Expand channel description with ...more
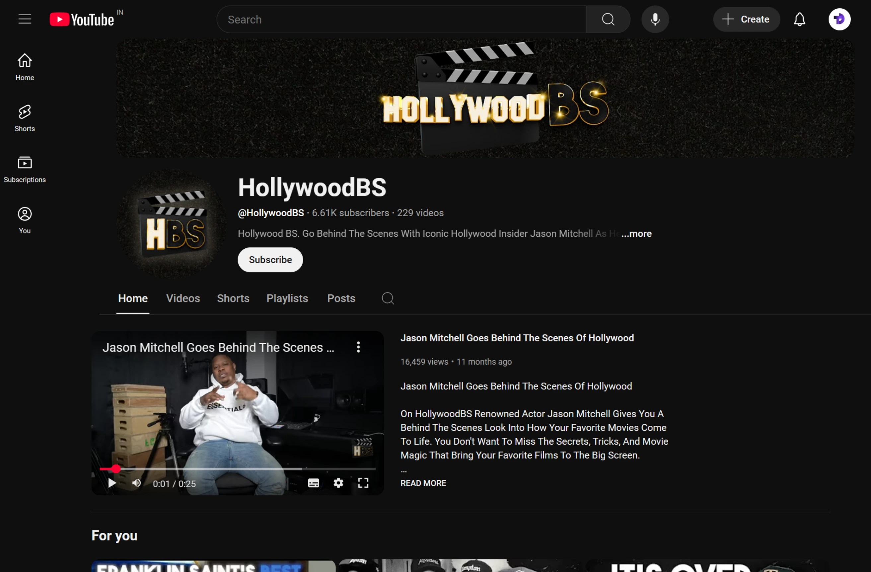The width and height of the screenshot is (871, 572). [636, 234]
